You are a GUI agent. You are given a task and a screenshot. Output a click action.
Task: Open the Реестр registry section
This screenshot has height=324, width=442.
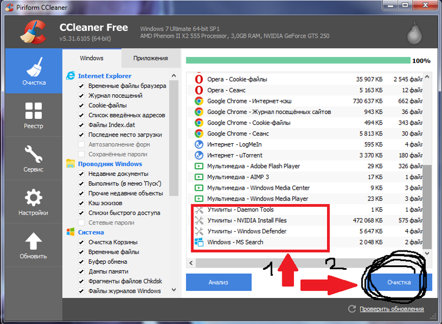[x=34, y=116]
